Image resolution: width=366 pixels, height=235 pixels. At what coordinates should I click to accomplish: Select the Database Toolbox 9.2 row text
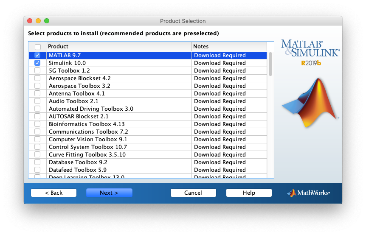click(x=78, y=162)
